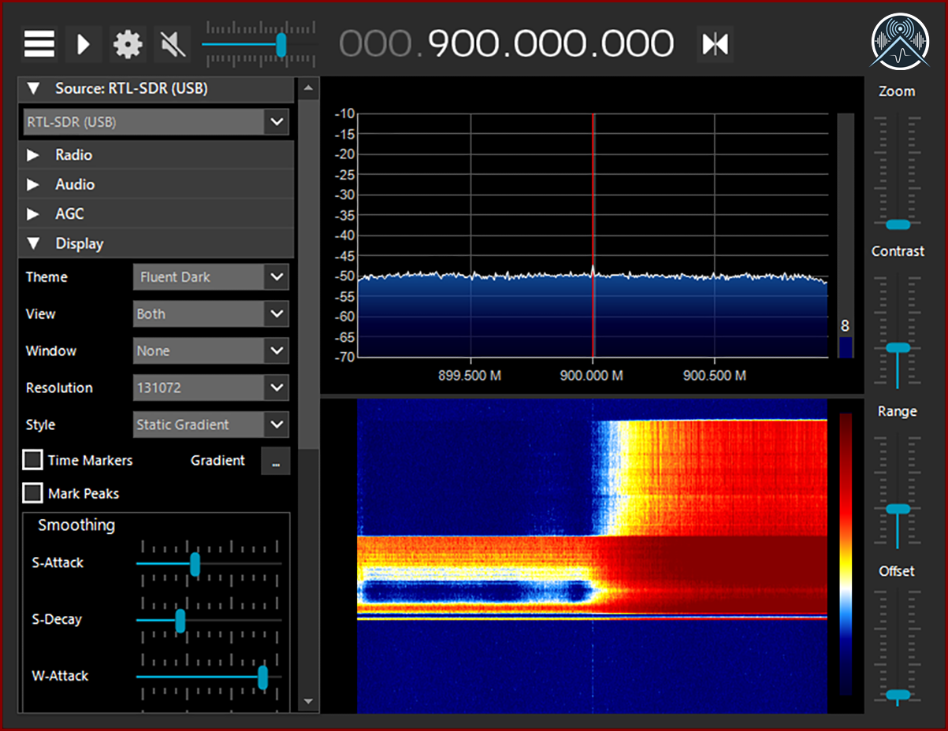Open the Theme dropdown showing Fluent Dark
948x731 pixels.
[210, 277]
